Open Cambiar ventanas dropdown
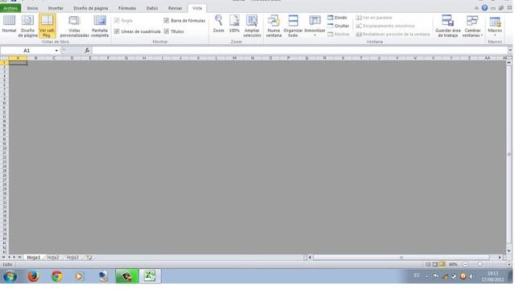515x290 pixels. tap(472, 26)
